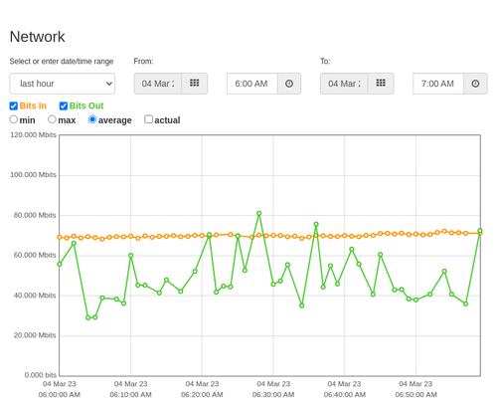
Task: Click the '06:00:00 AM' time axis label
Action: [60, 395]
